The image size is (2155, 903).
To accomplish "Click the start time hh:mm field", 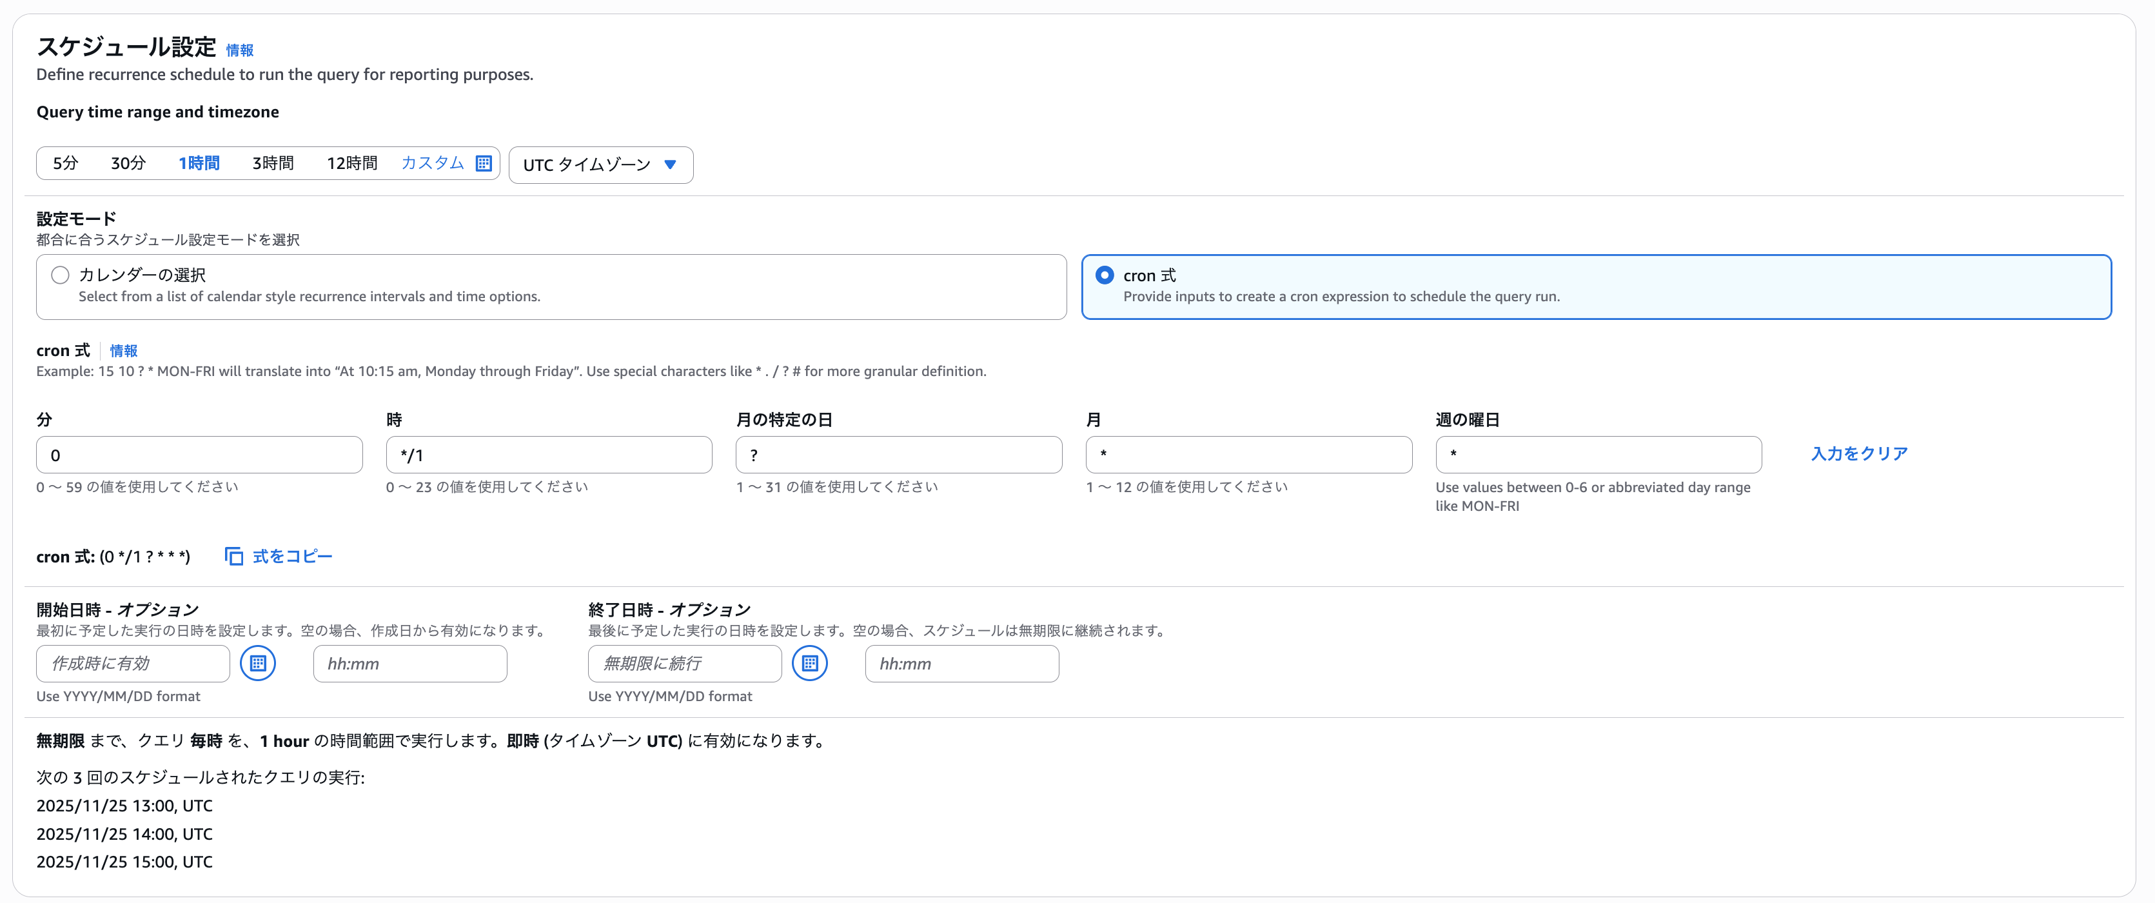I will pyautogui.click(x=409, y=663).
